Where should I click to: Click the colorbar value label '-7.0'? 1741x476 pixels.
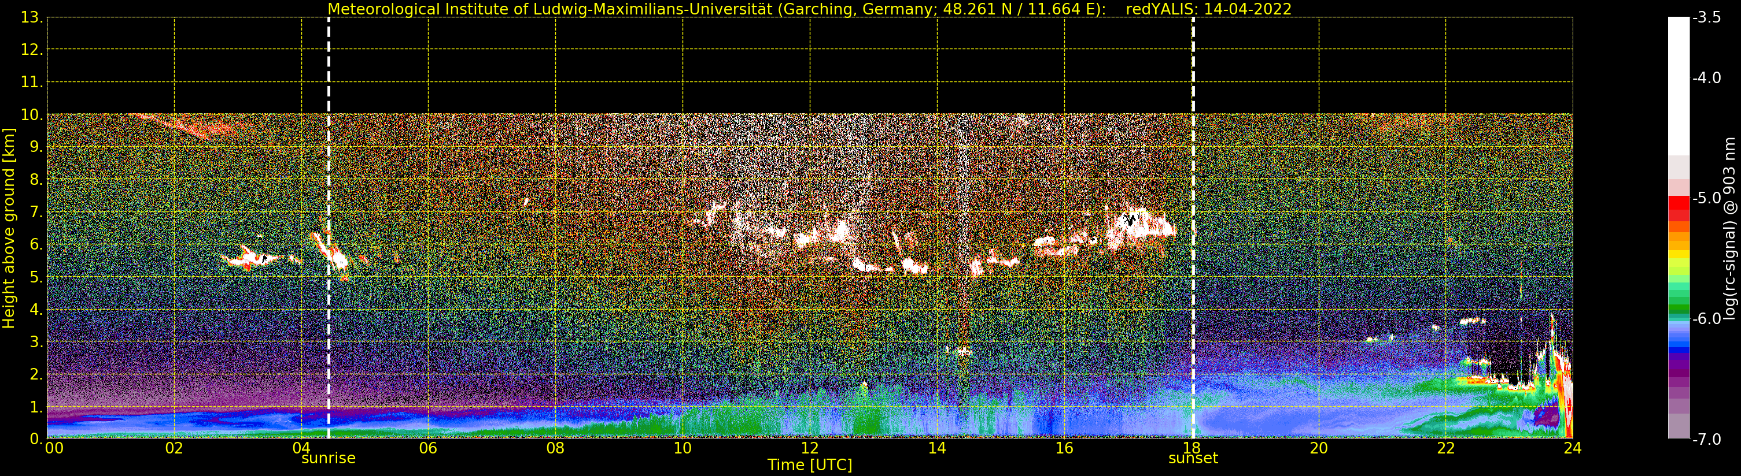coord(1706,439)
